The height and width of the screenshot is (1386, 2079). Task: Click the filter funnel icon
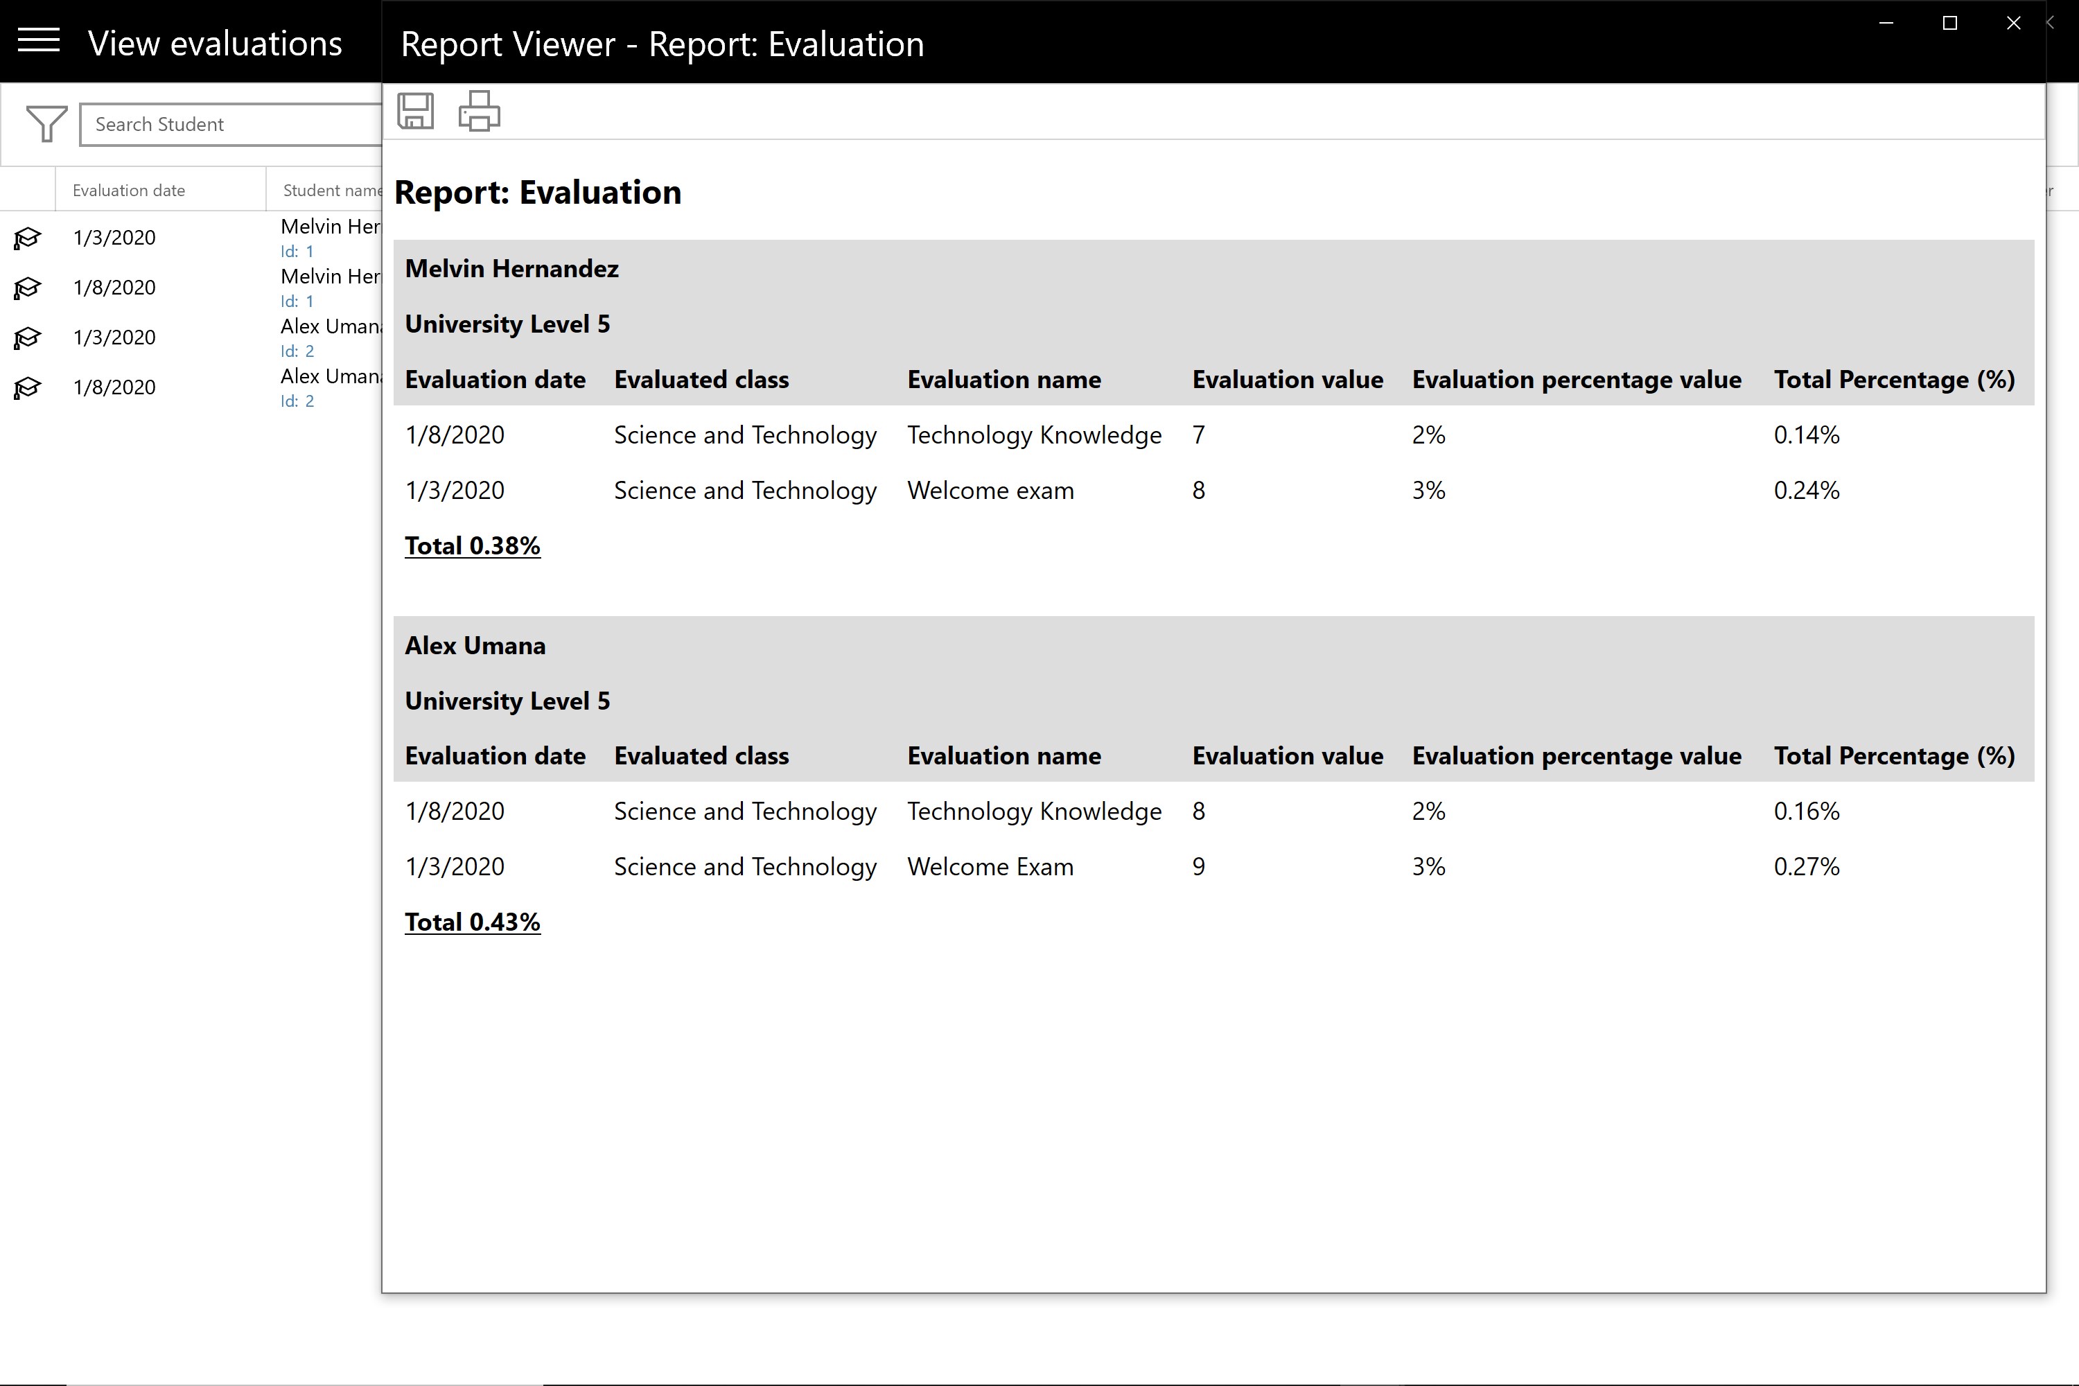(x=46, y=124)
